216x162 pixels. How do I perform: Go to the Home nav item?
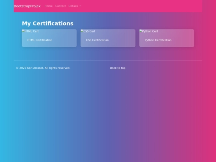(x=48, y=6)
